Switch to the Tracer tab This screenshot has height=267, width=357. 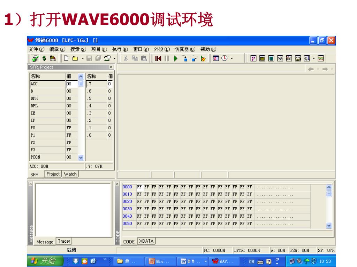click(x=64, y=241)
